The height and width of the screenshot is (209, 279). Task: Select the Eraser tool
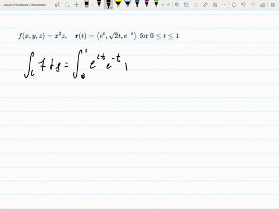[87, 4]
